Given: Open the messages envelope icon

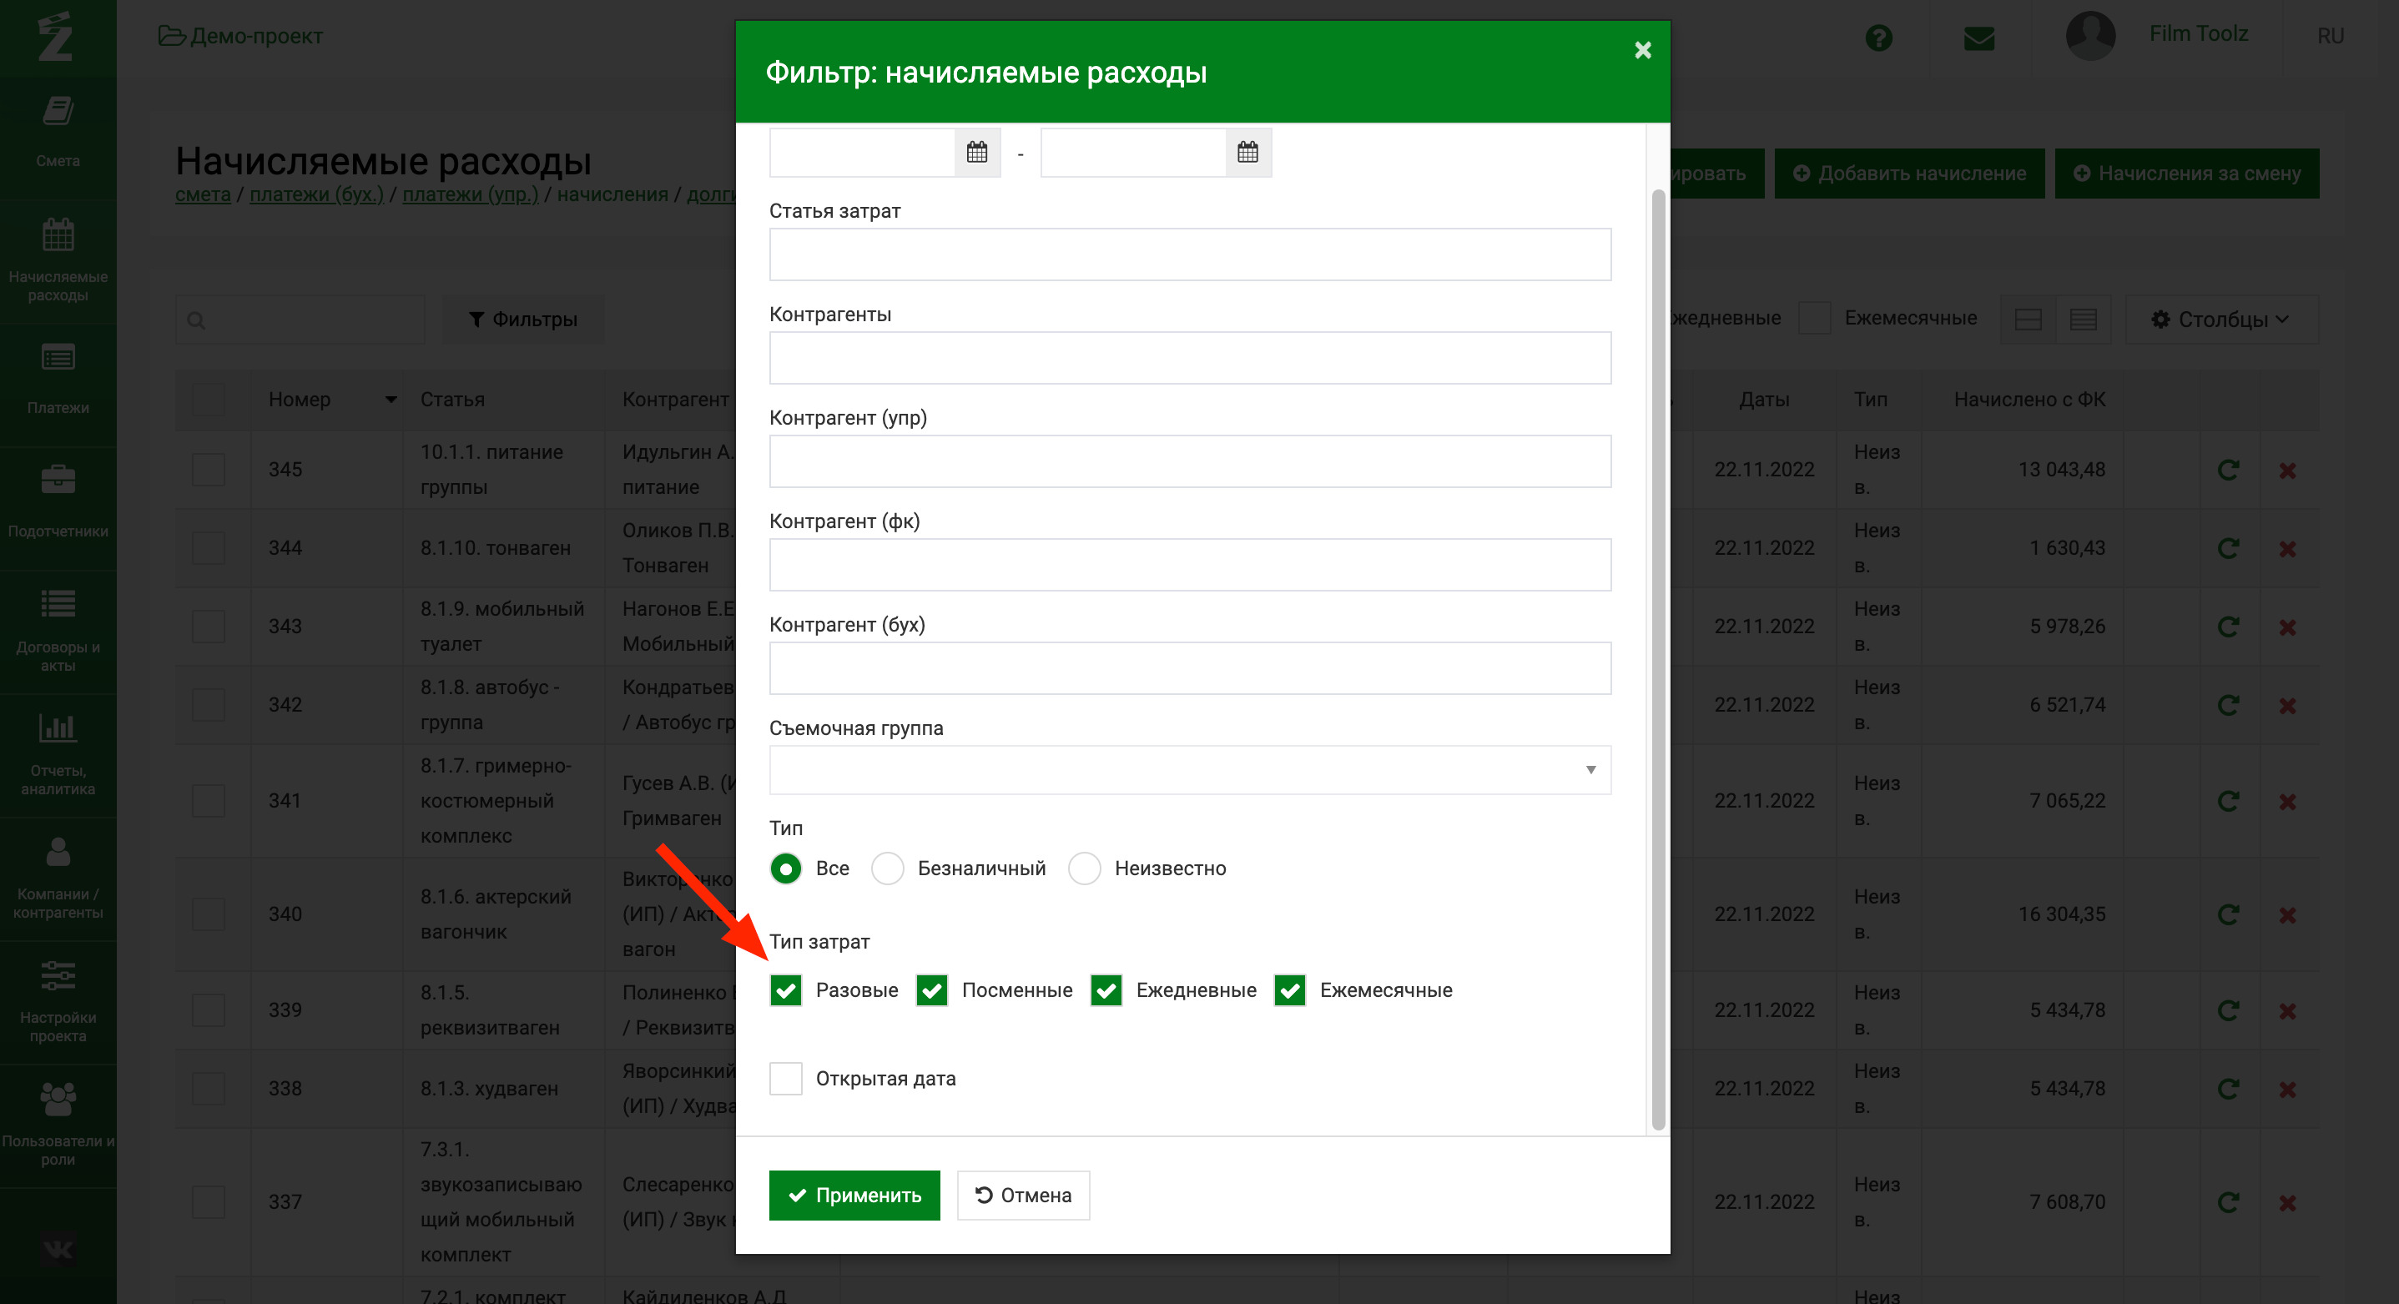Looking at the screenshot, I should click(1979, 38).
